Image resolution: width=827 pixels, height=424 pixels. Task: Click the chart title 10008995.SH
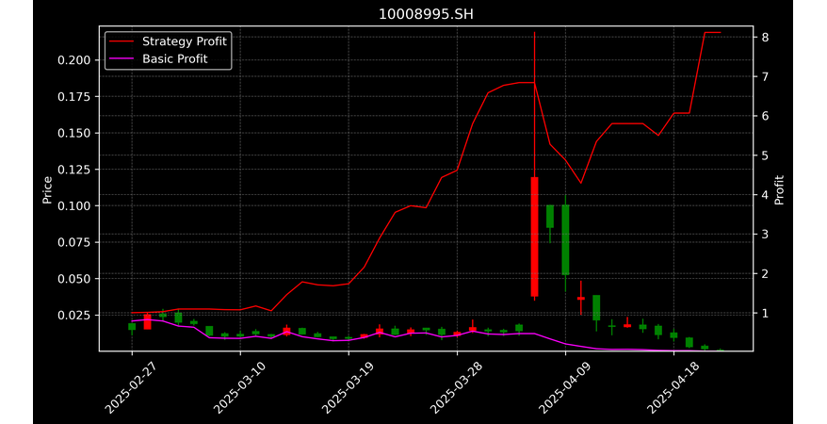coord(426,14)
